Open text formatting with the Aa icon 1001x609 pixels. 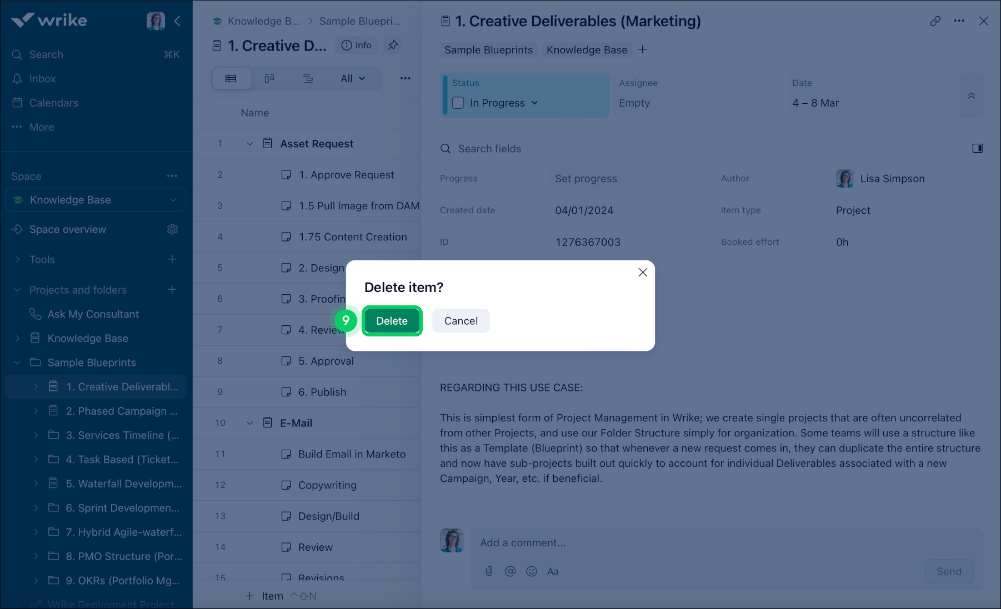click(x=553, y=571)
